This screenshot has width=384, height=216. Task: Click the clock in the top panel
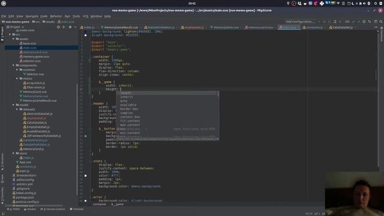[x=192, y=4]
